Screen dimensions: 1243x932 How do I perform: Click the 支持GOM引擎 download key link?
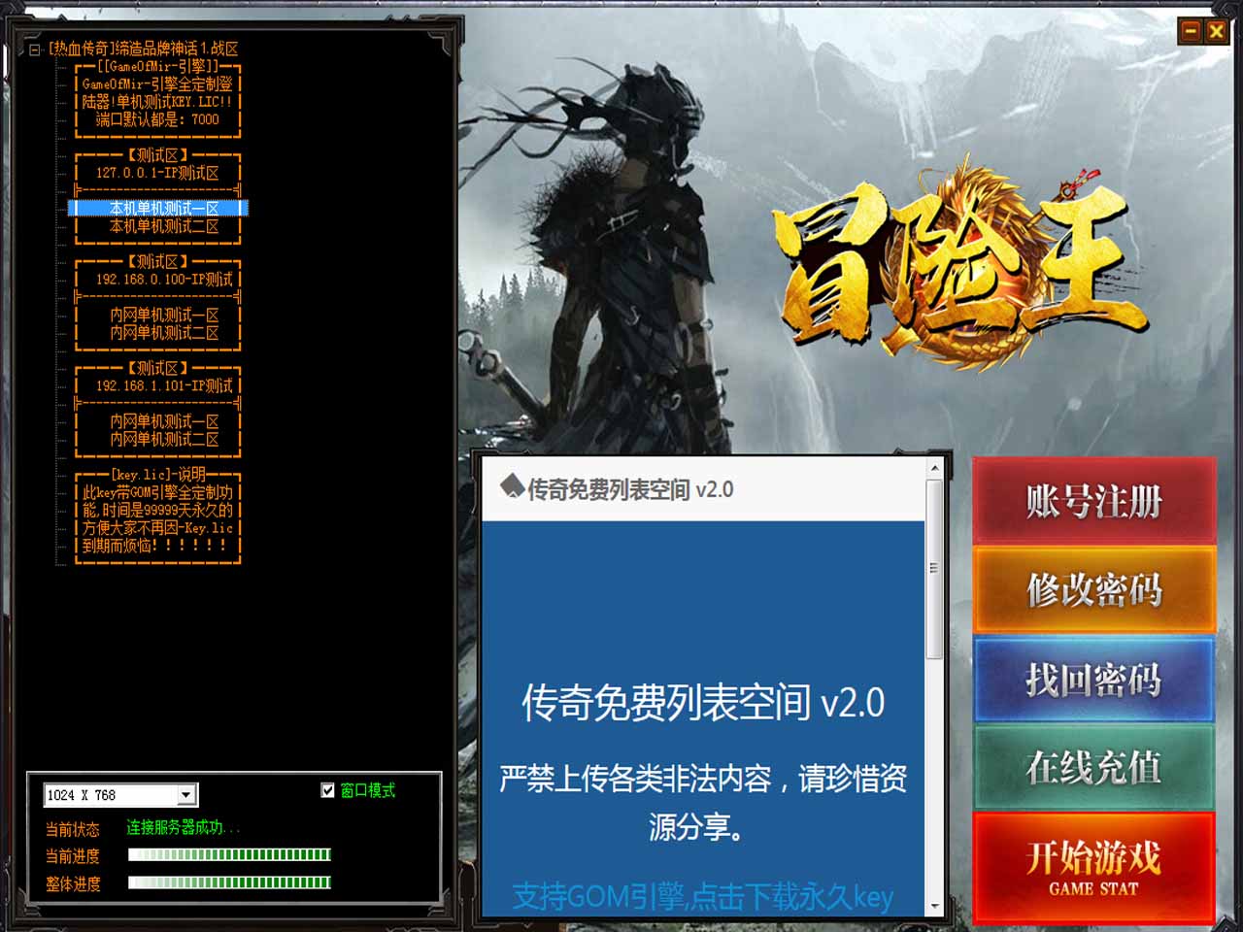coord(702,896)
